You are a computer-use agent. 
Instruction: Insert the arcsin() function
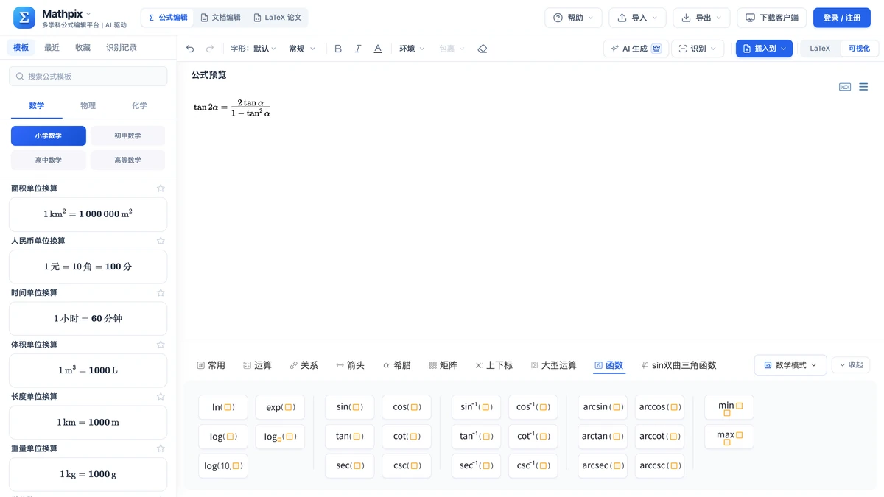[603, 407]
